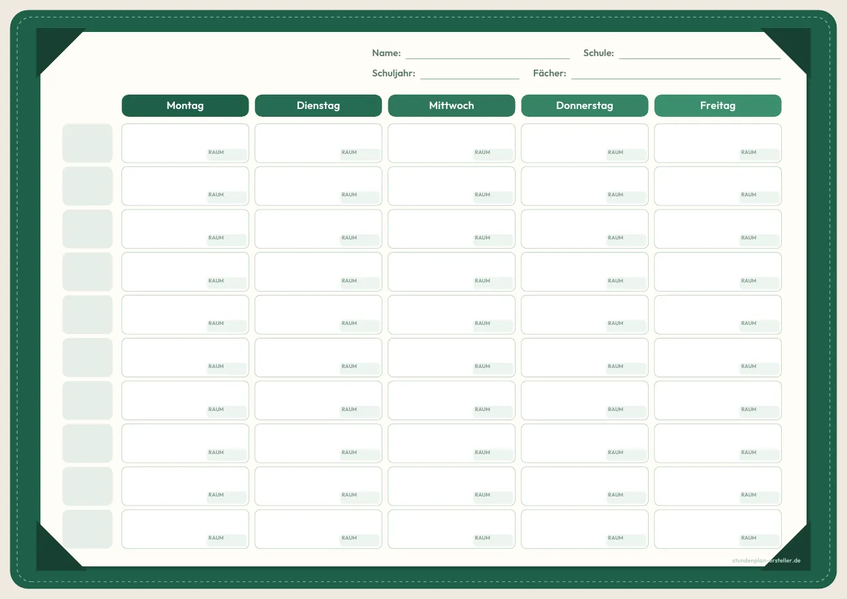Select the Mittwoch column header
The image size is (847, 599).
[452, 106]
